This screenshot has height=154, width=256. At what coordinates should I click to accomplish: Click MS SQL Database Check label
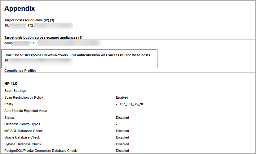click(x=23, y=131)
